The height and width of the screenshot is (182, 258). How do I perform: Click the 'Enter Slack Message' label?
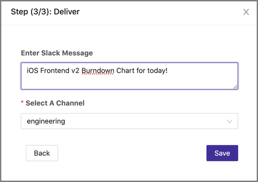pyautogui.click(x=57, y=53)
